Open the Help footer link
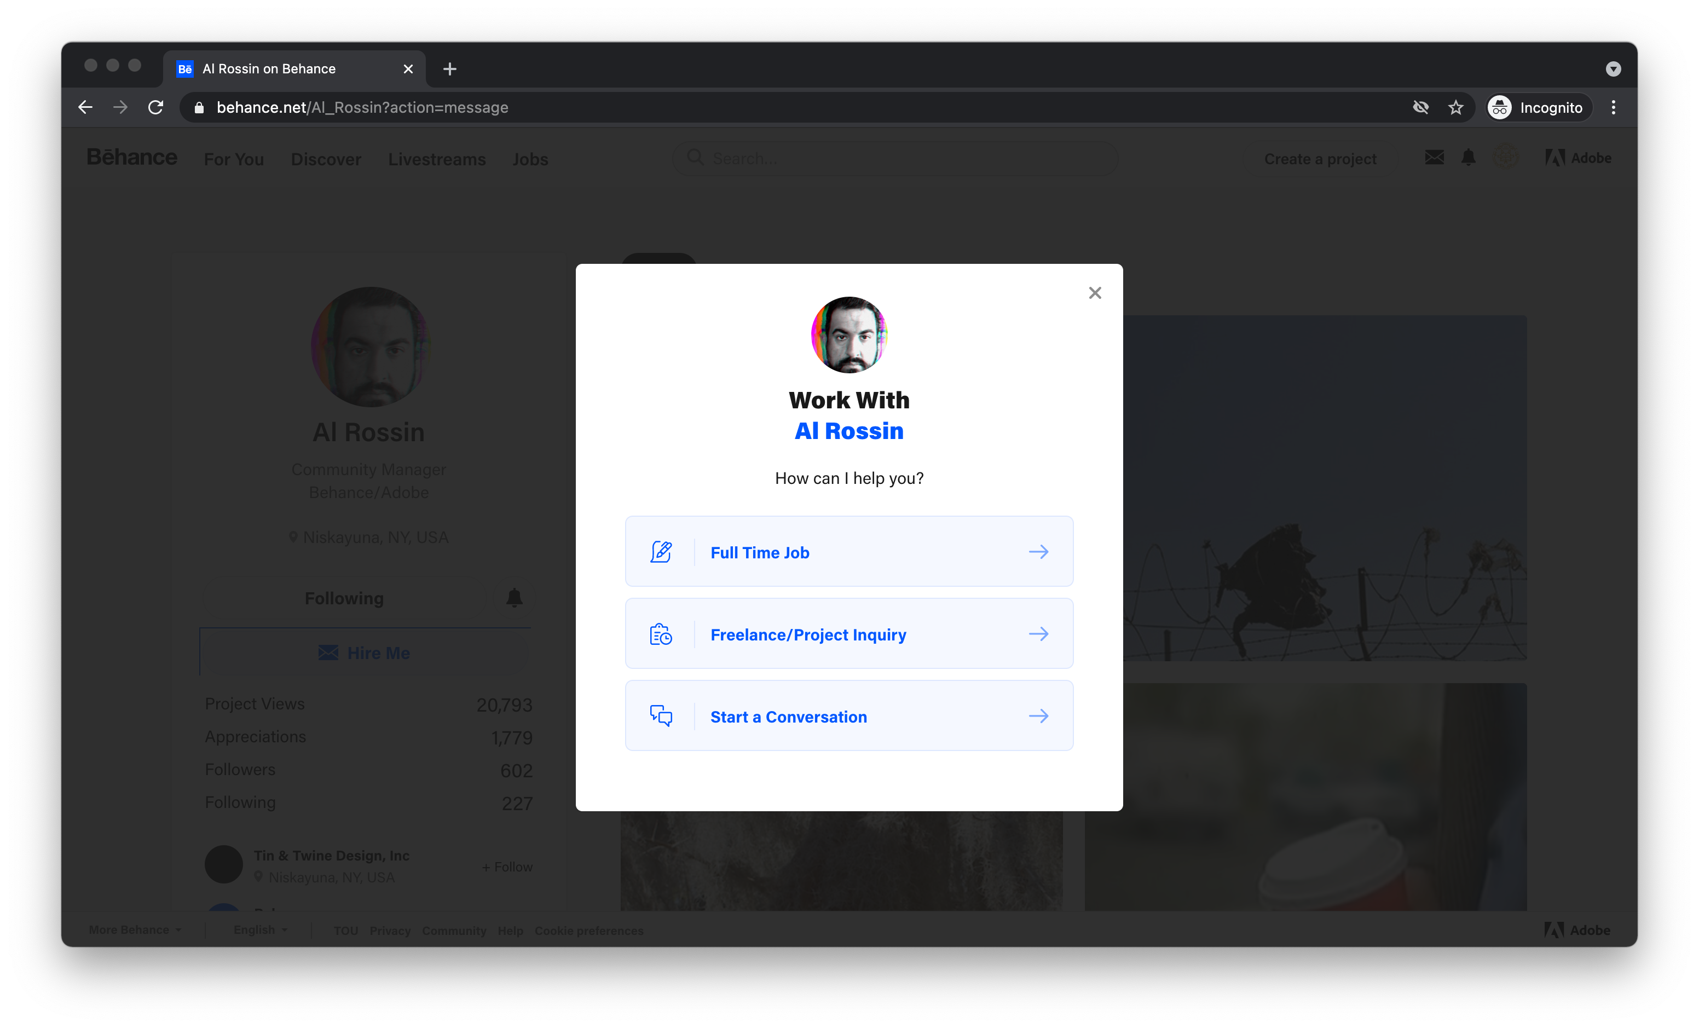This screenshot has width=1699, height=1028. 510,931
